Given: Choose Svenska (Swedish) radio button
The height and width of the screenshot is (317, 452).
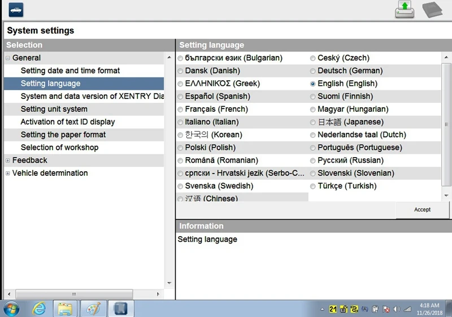Looking at the screenshot, I should 180,186.
